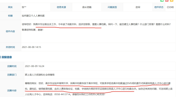This screenshot has width=178, height=97.
Task: Click the reply text starting 尊敬的网友
Action: [x=98, y=83]
